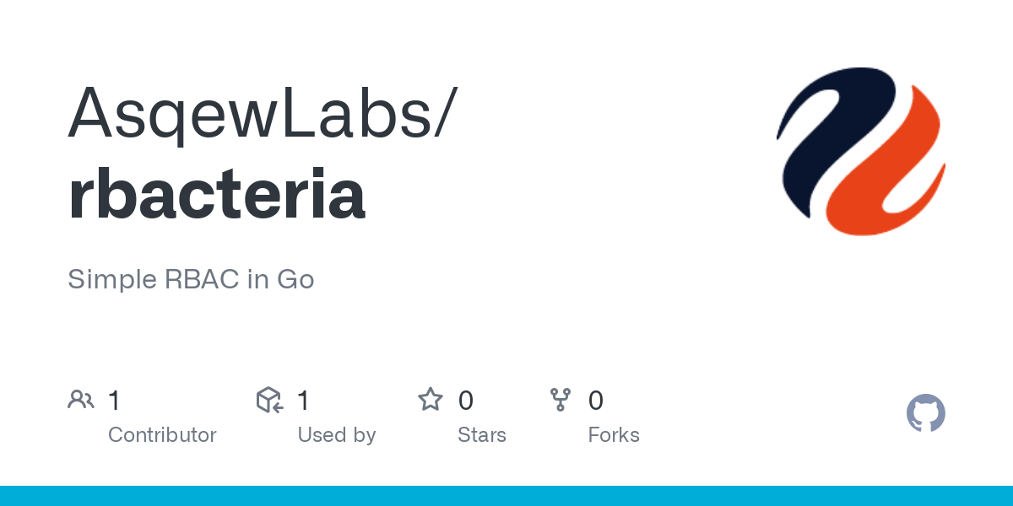The image size is (1013, 506).
Task: Click the contributor count number 1
Action: click(115, 401)
